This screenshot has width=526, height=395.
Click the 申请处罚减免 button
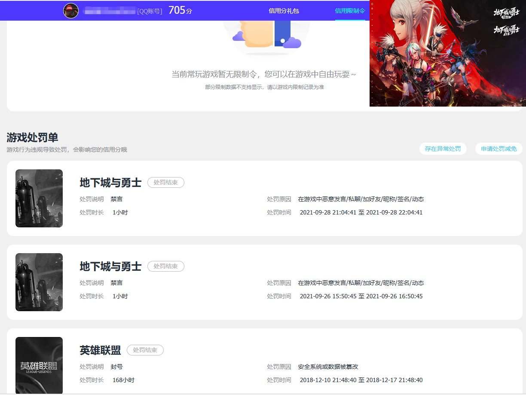pyautogui.click(x=498, y=149)
